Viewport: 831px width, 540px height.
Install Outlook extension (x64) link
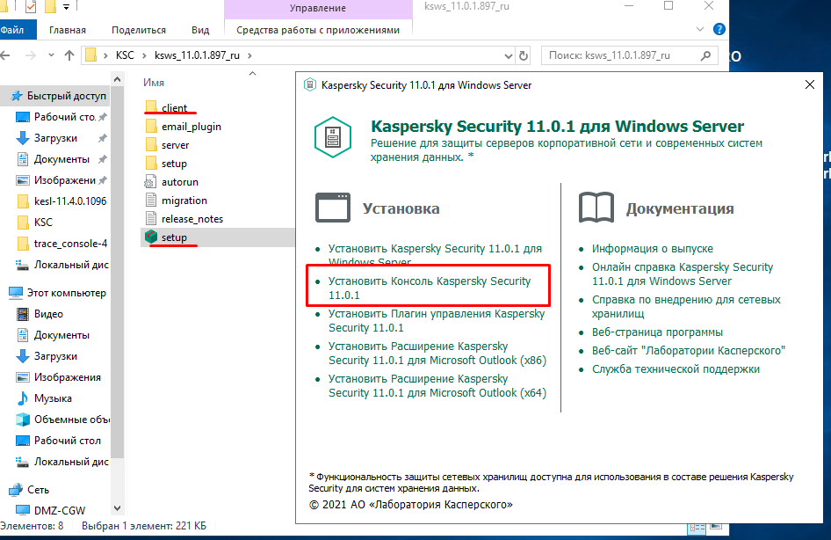(437, 385)
